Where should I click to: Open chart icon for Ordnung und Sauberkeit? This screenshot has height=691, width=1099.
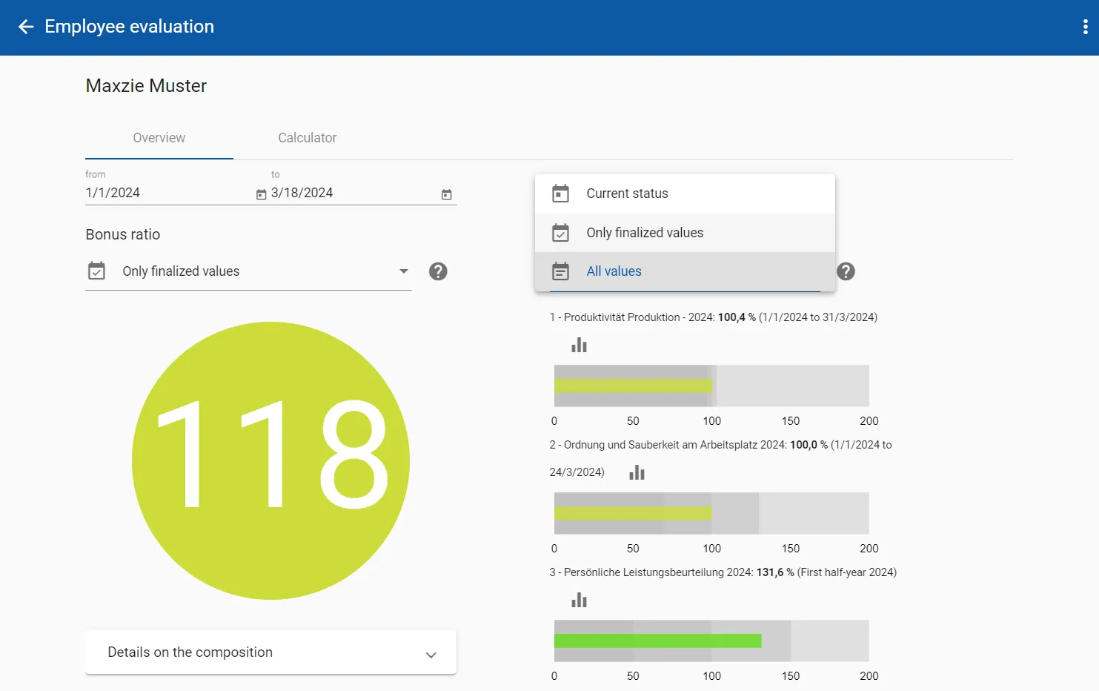tap(637, 473)
